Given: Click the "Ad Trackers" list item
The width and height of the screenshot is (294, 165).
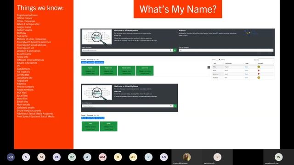Looking at the screenshot, I should tap(23, 72).
